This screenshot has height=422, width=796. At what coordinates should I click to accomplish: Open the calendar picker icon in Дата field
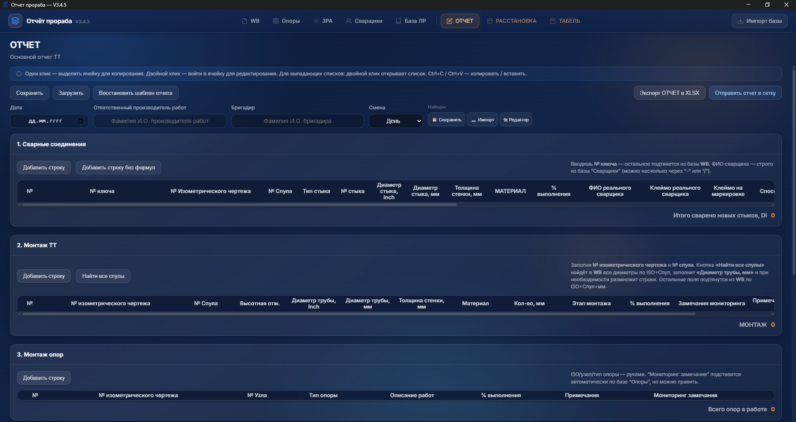[80, 121]
